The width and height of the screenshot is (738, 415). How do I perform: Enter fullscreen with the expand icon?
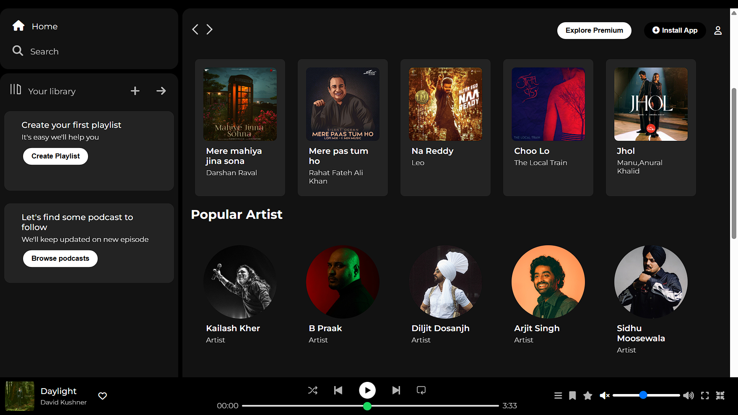click(705, 396)
